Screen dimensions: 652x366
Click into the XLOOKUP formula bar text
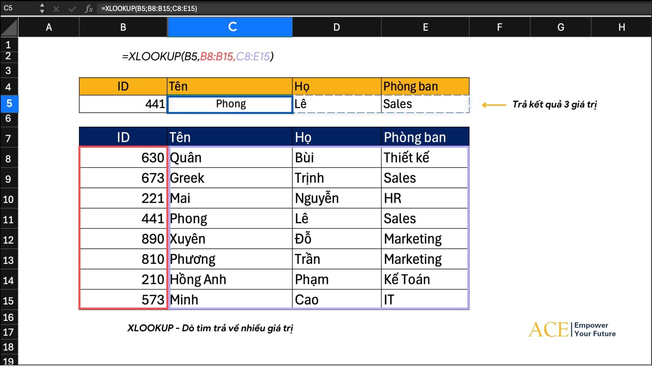(149, 9)
